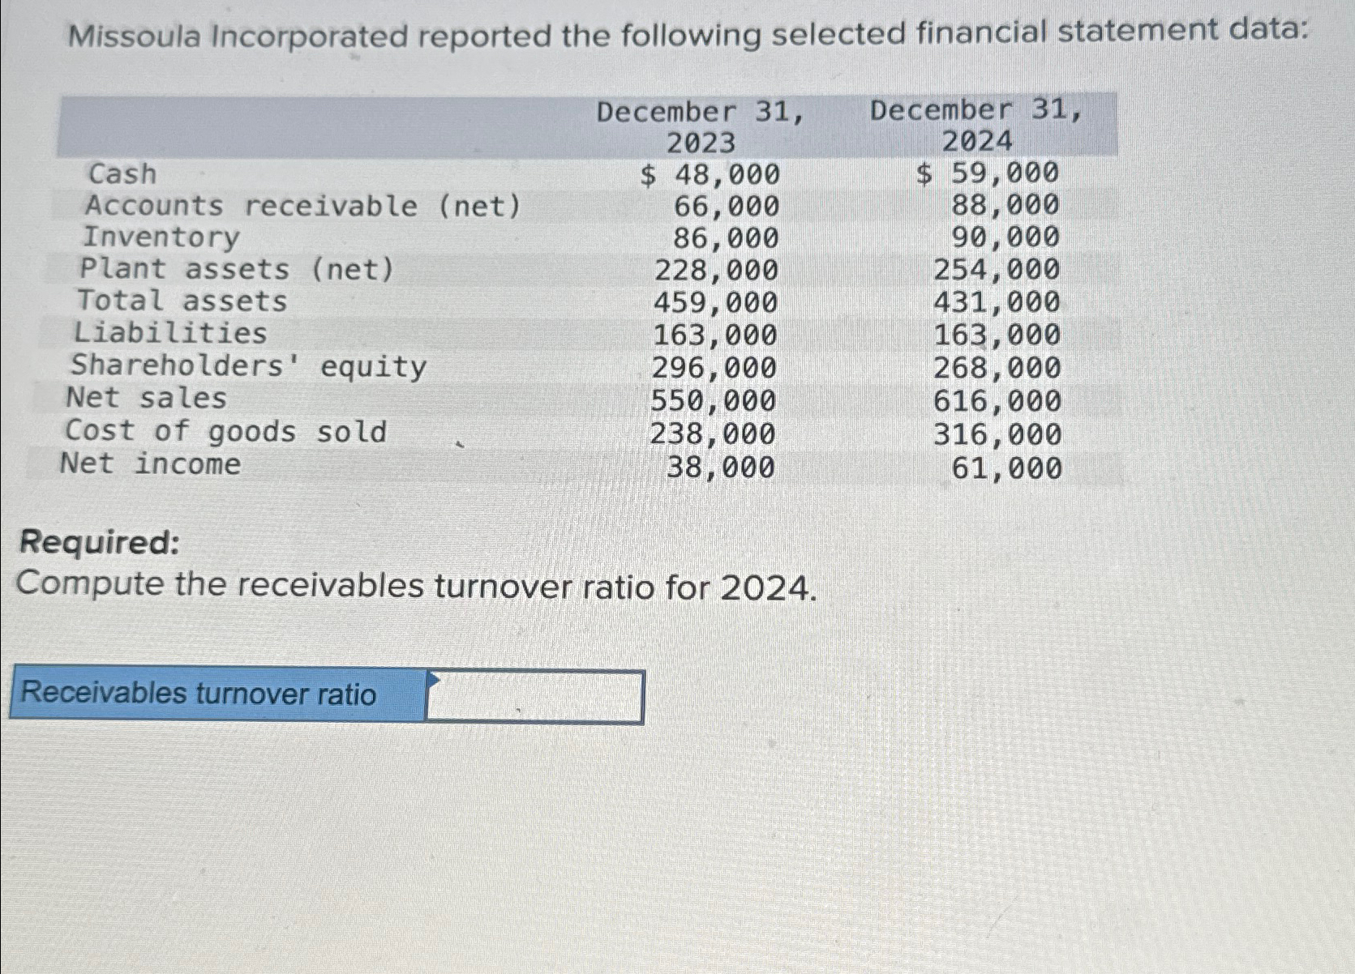Select the Total assets row label

pos(182,302)
